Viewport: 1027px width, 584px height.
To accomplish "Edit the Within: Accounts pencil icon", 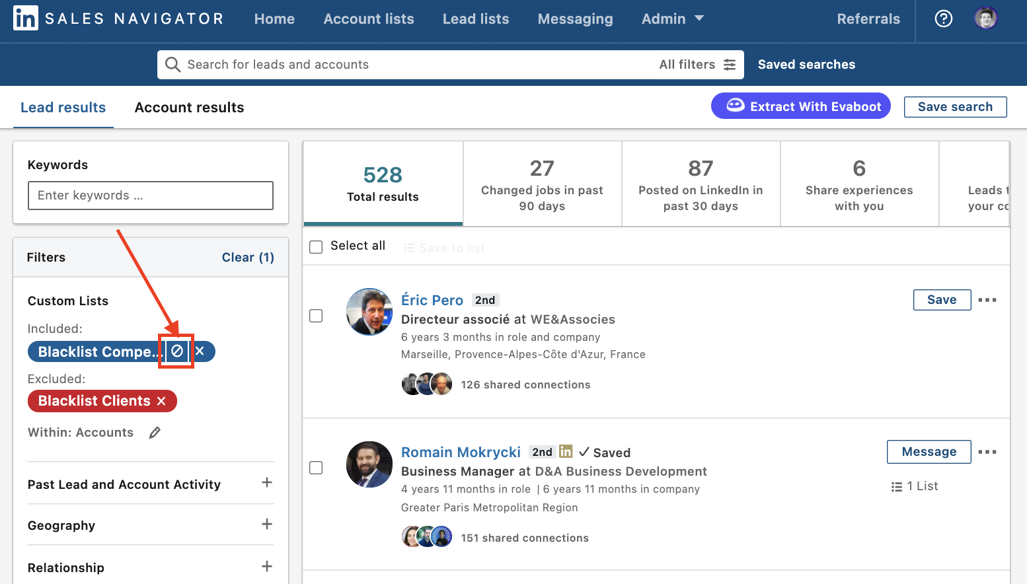I will (155, 433).
